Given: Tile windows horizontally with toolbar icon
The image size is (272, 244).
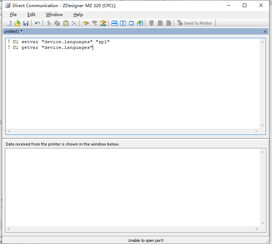Looking at the screenshot, I should (x=114, y=23).
